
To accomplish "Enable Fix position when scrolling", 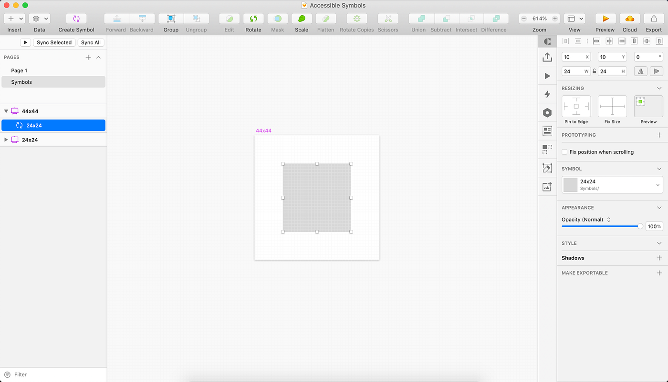I will (x=564, y=151).
